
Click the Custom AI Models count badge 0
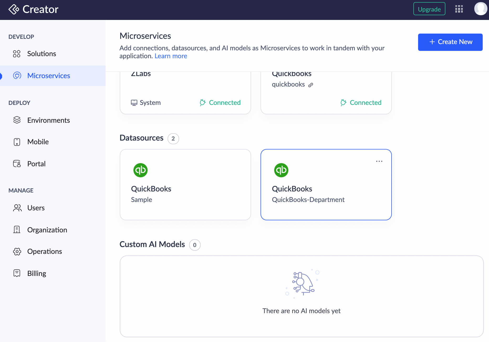pyautogui.click(x=195, y=245)
